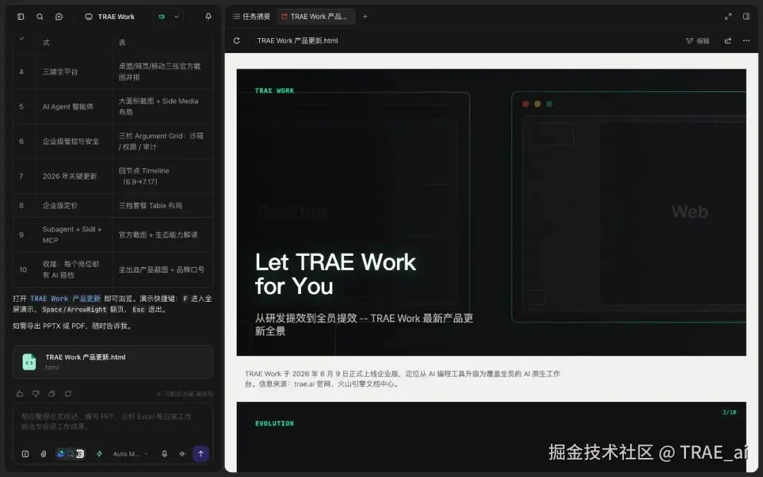Click the '企业级管控与安全' table cell
763x477 pixels.
74,141
